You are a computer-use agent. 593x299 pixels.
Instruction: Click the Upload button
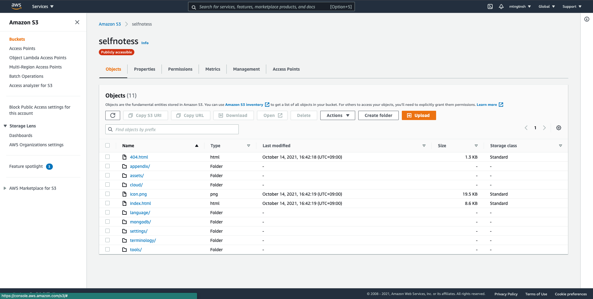click(x=419, y=115)
